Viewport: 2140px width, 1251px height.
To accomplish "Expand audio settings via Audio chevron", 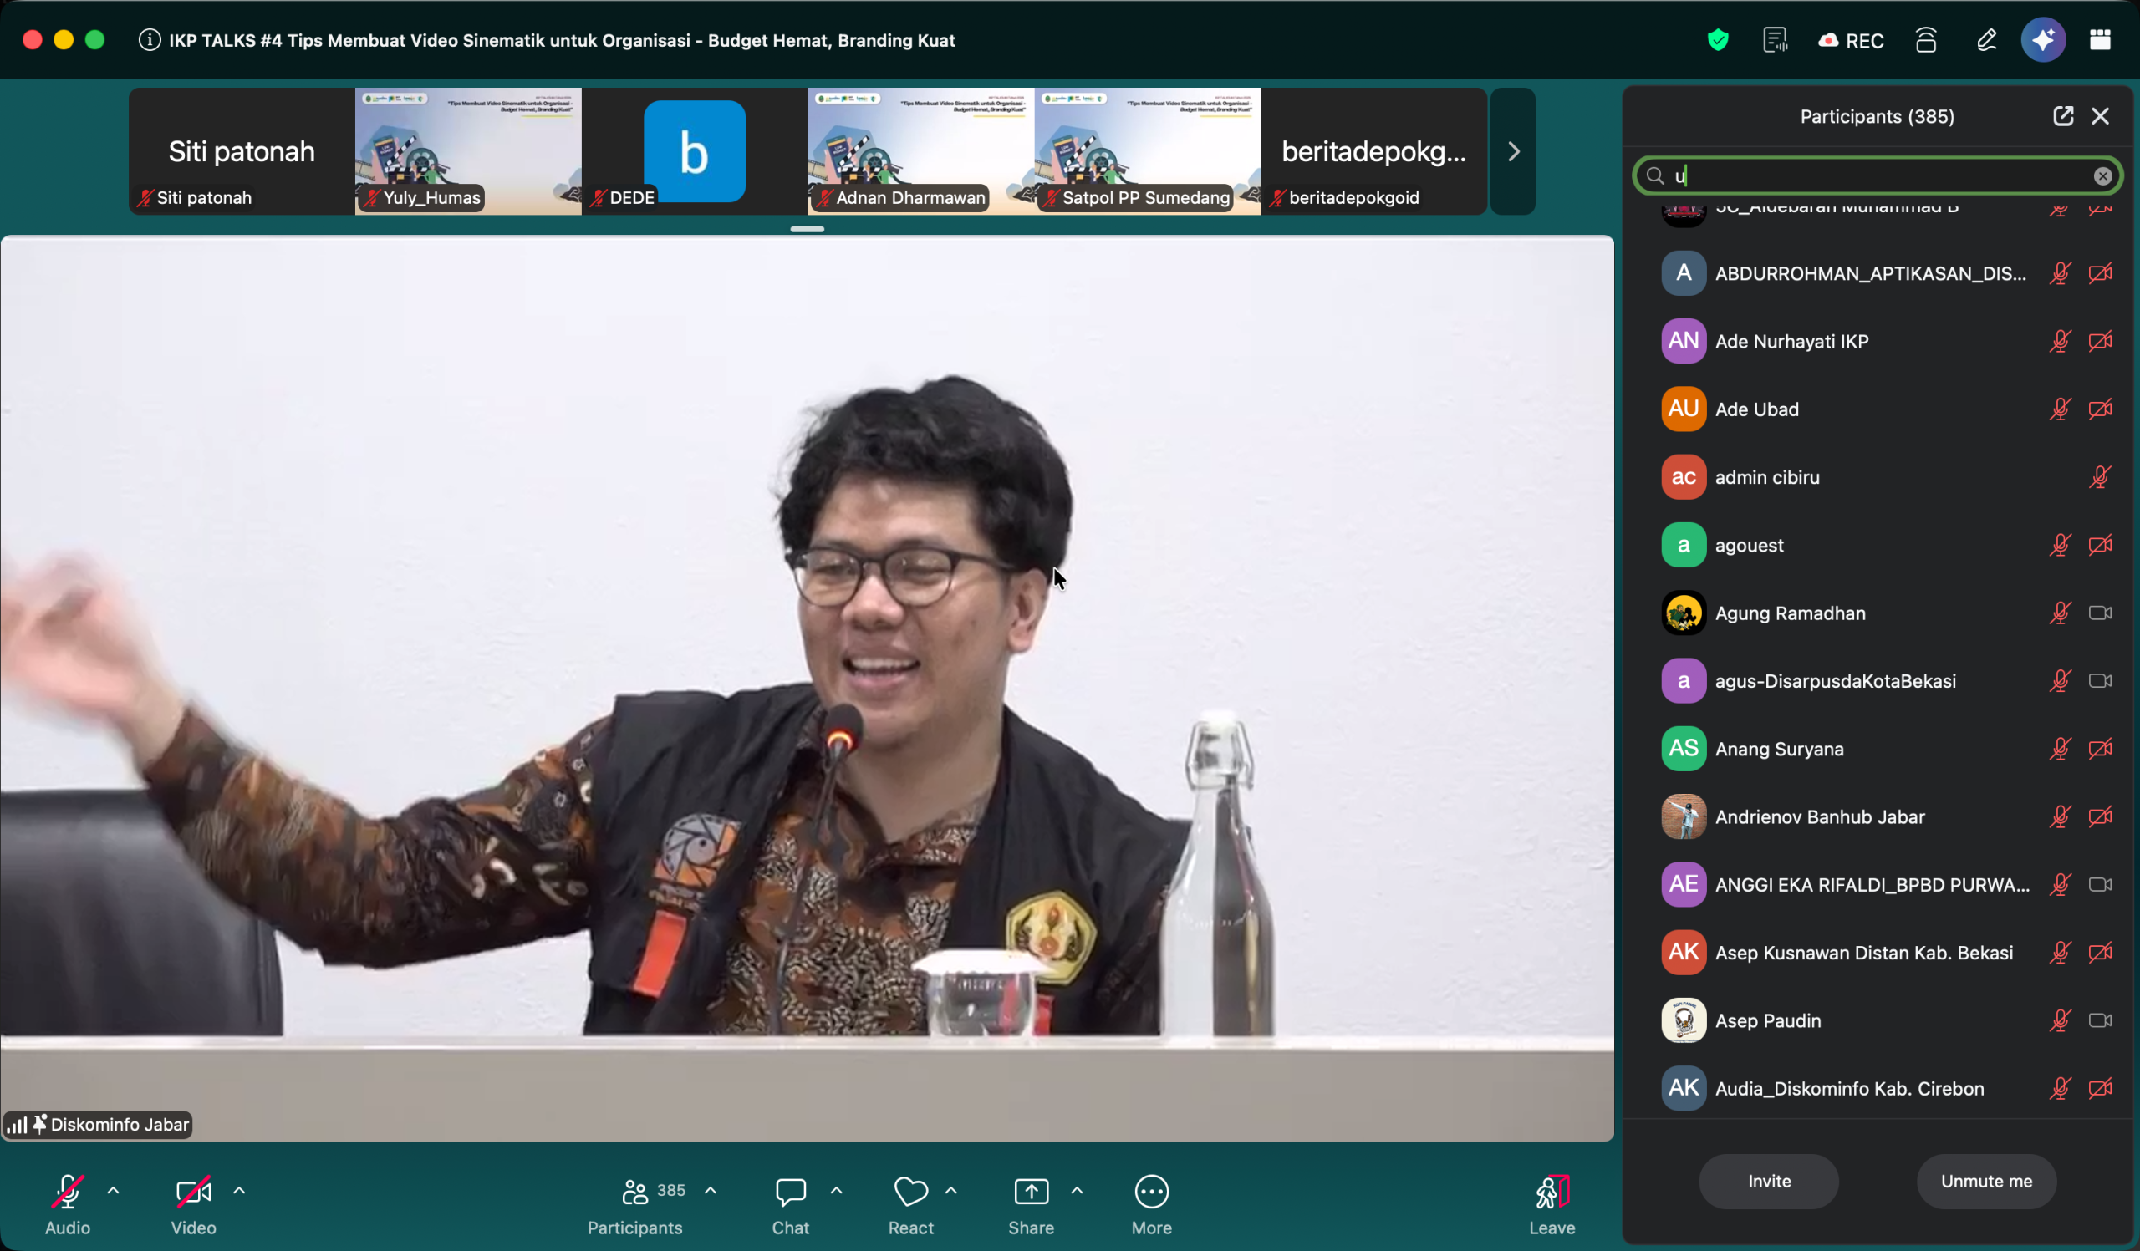I will tap(113, 1190).
